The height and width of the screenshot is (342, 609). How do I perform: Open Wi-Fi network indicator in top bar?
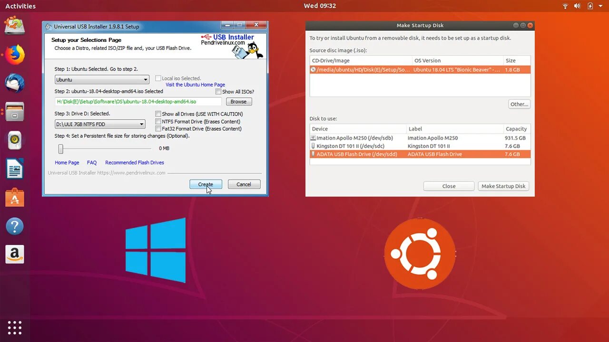[x=565, y=6]
